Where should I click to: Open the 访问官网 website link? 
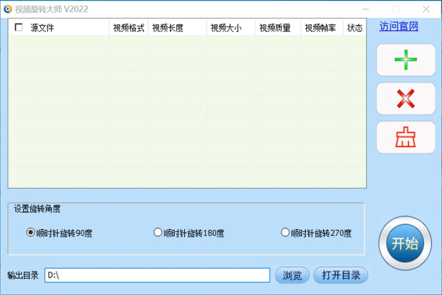pos(398,27)
